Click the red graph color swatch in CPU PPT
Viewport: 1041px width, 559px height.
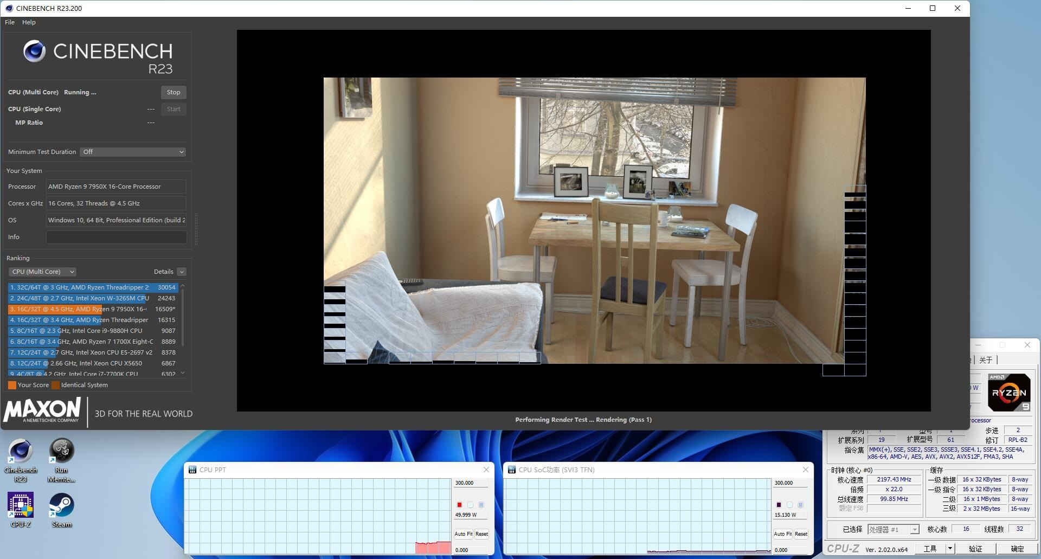(459, 505)
